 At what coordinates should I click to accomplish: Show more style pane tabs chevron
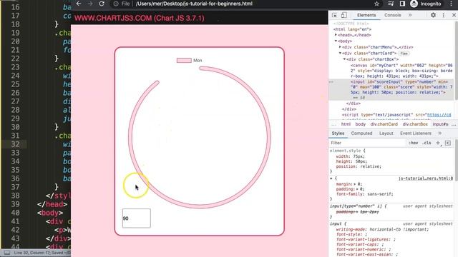click(x=440, y=133)
